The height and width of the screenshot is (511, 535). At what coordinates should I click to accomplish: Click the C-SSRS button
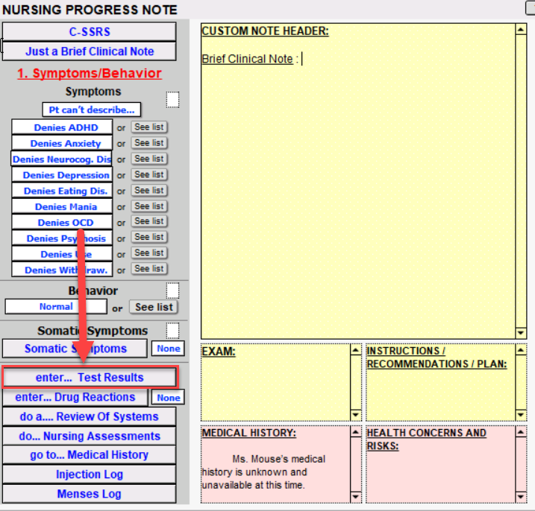tap(90, 32)
